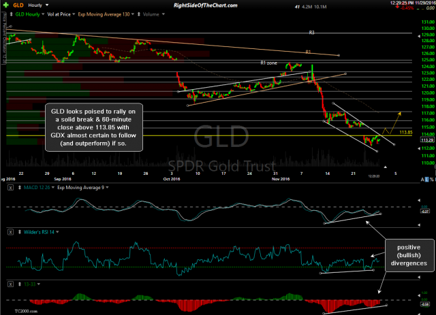The height and width of the screenshot is (315, 436).
Task: Select the orange R1 trendline label
Action: click(308, 52)
